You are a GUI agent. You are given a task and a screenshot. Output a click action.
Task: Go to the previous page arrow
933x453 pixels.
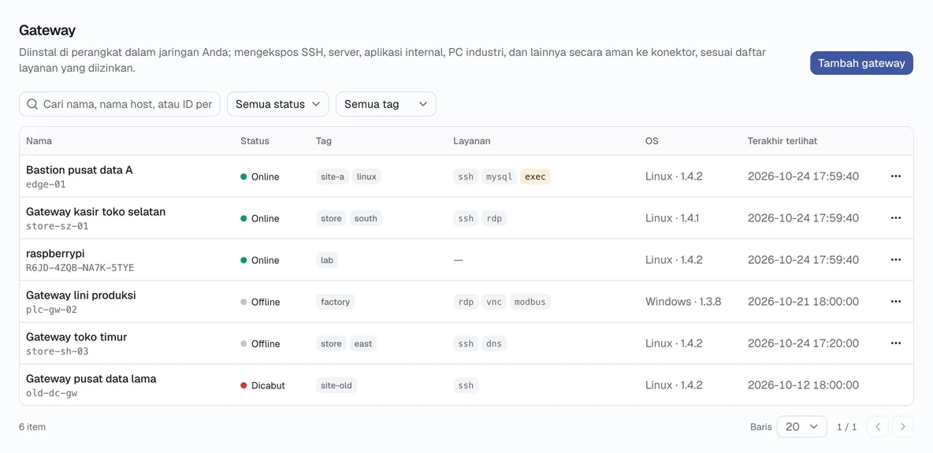click(x=878, y=427)
